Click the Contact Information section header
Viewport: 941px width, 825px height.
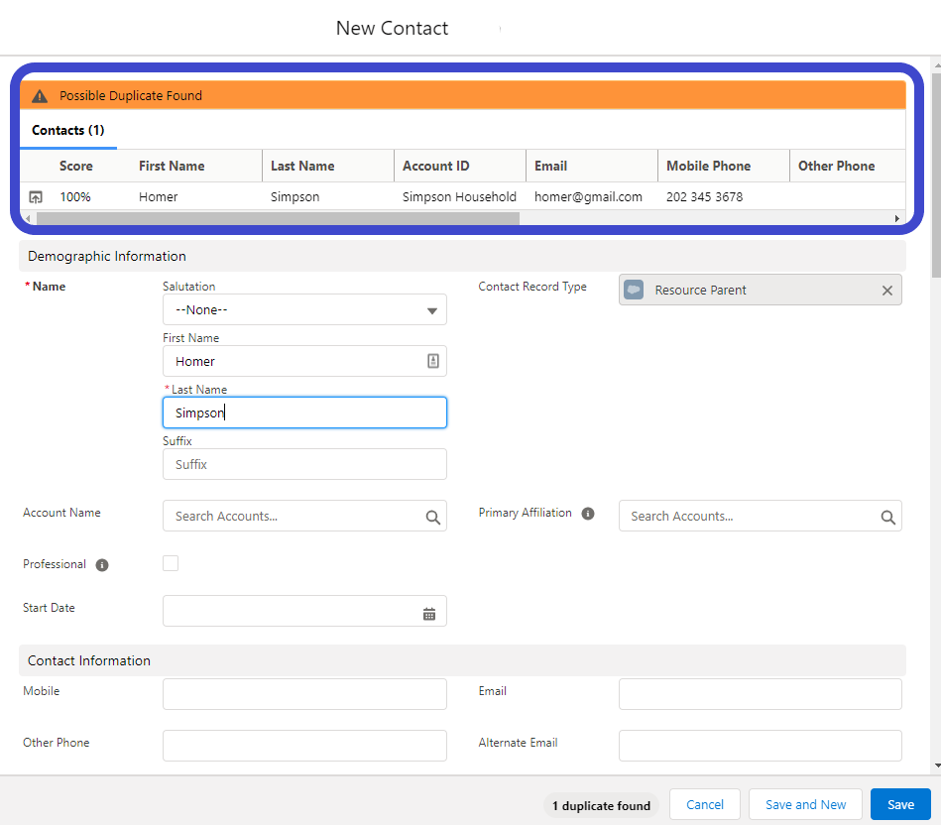pos(462,660)
